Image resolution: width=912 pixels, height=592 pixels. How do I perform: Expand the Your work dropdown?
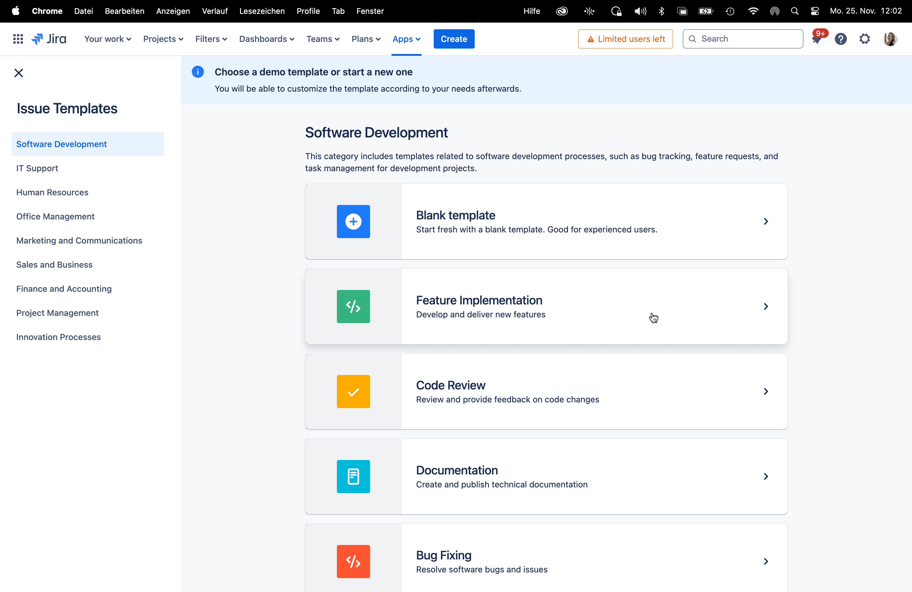108,39
